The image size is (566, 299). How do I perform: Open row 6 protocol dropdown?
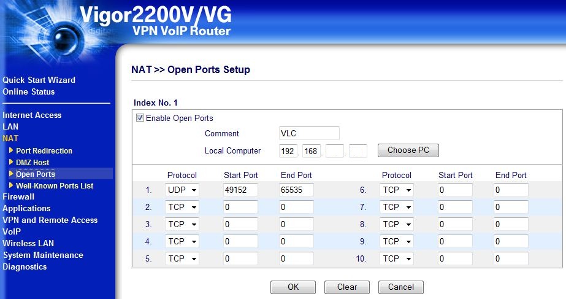[396, 190]
